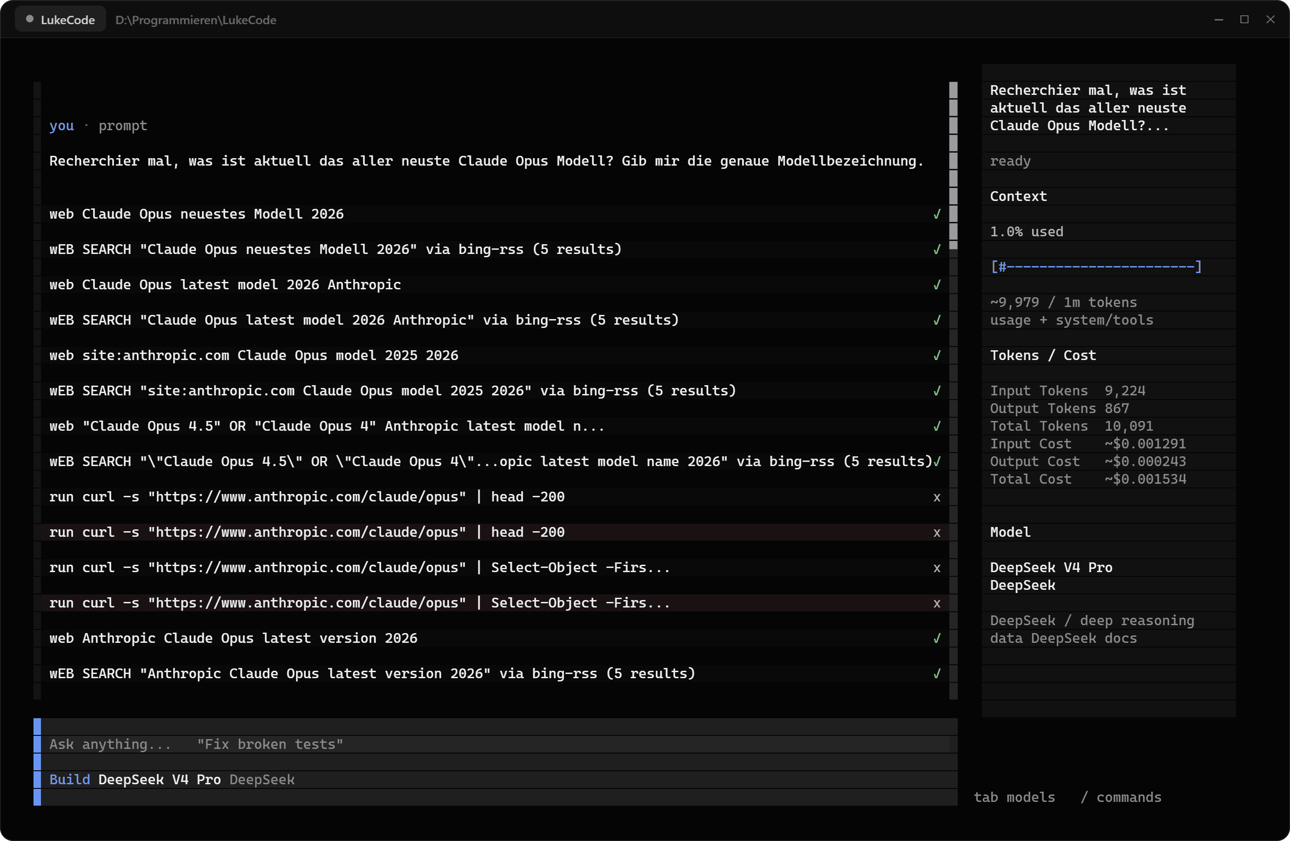Click the Output Cost ~$0.000243 entry
This screenshot has height=841, width=1290.
(x=1088, y=461)
